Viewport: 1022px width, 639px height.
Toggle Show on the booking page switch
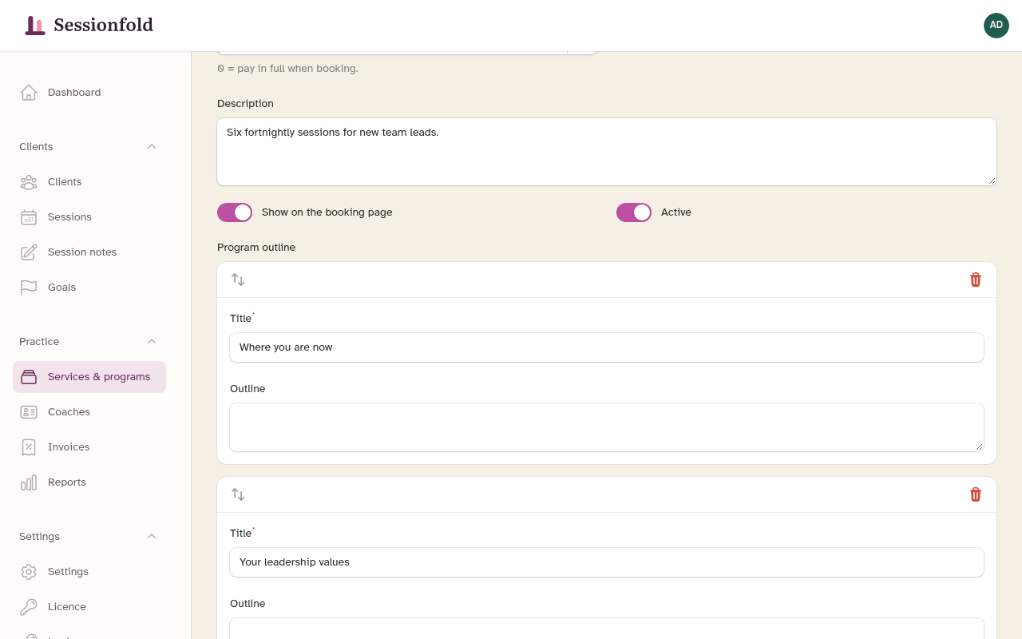coord(235,212)
